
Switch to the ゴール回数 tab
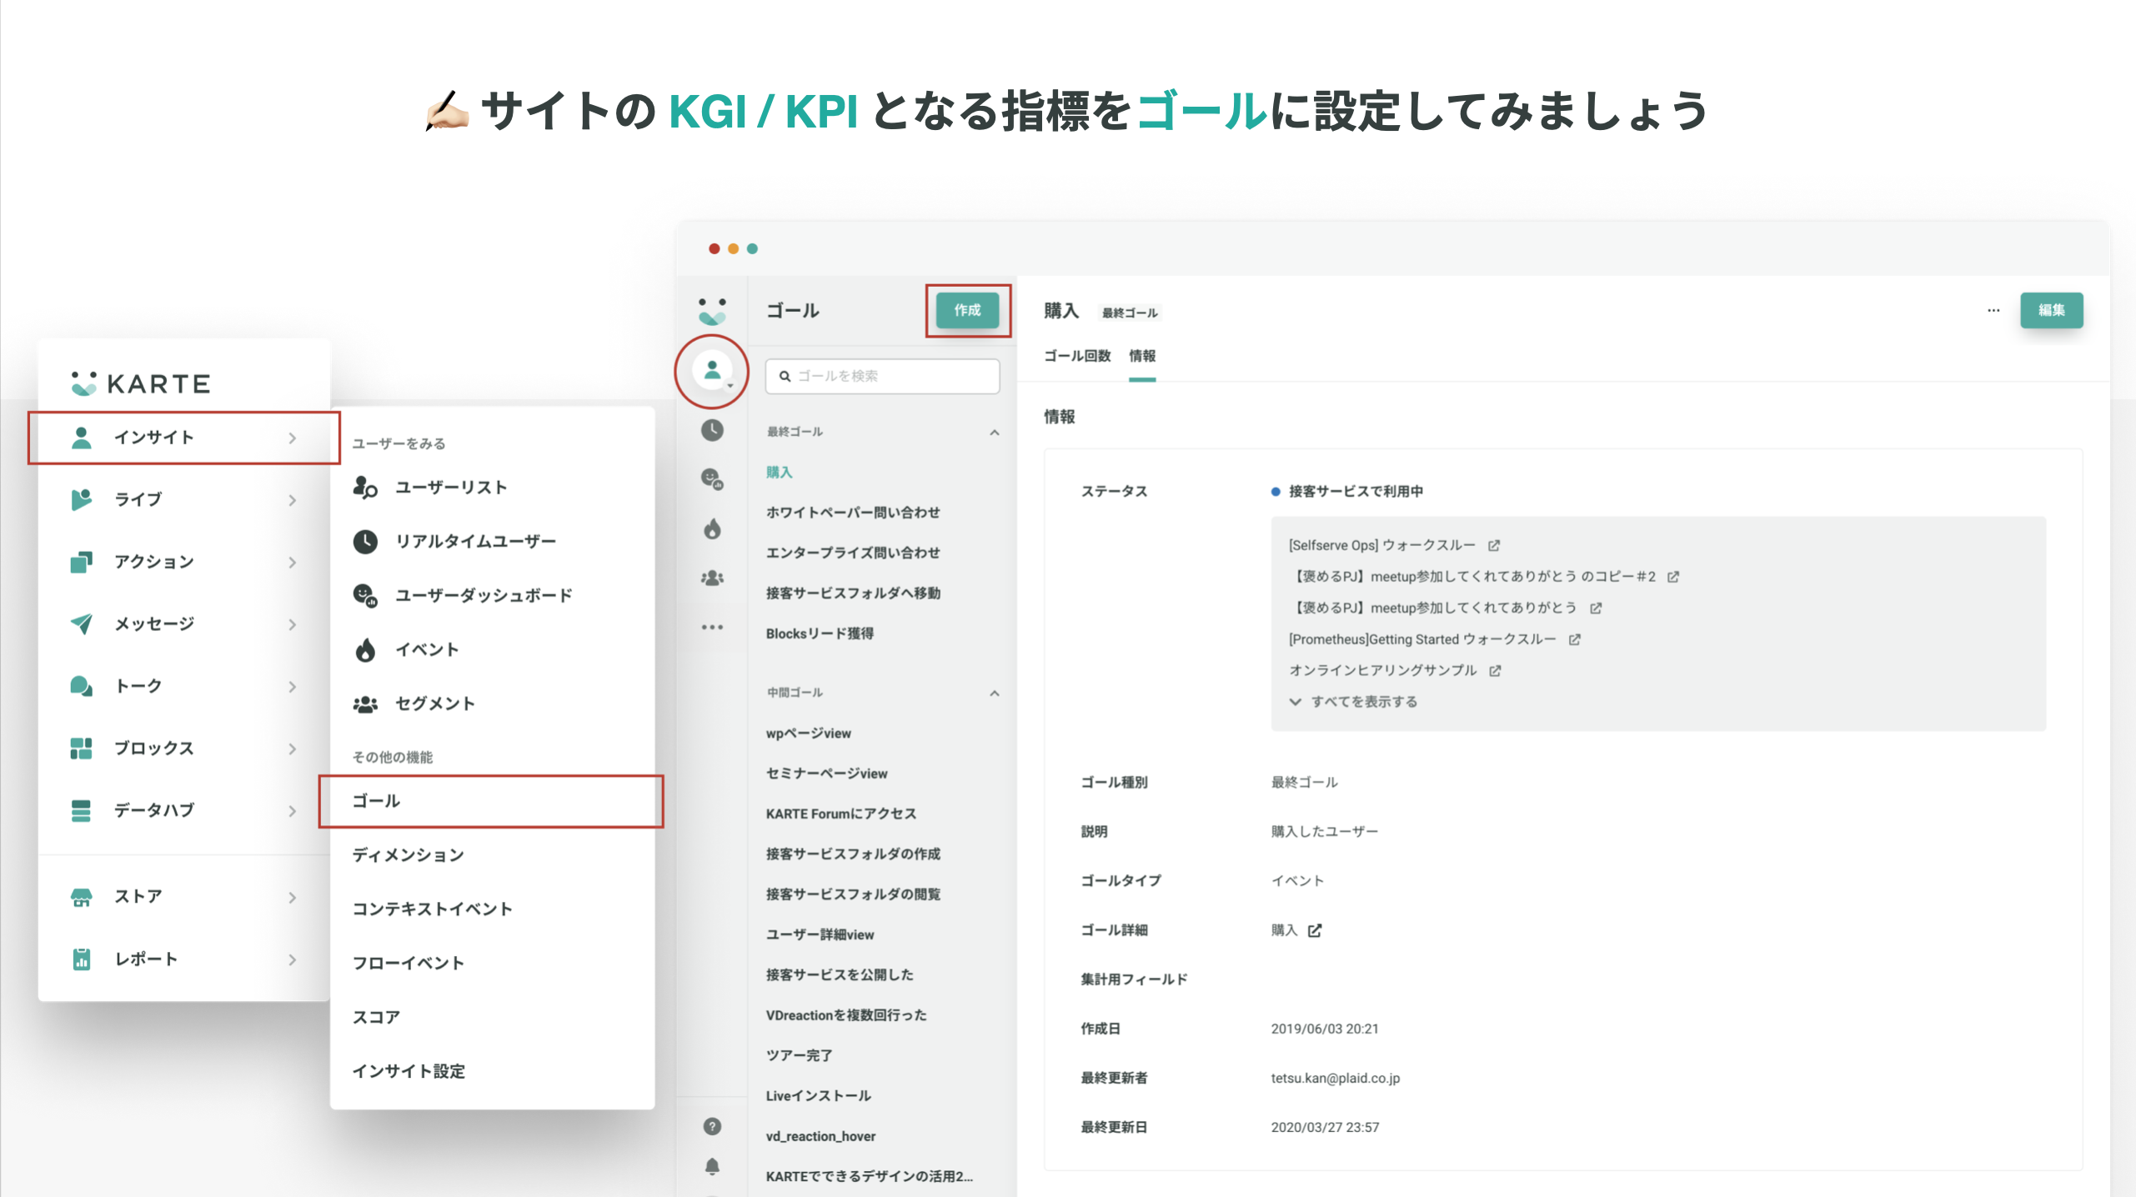pos(1077,356)
